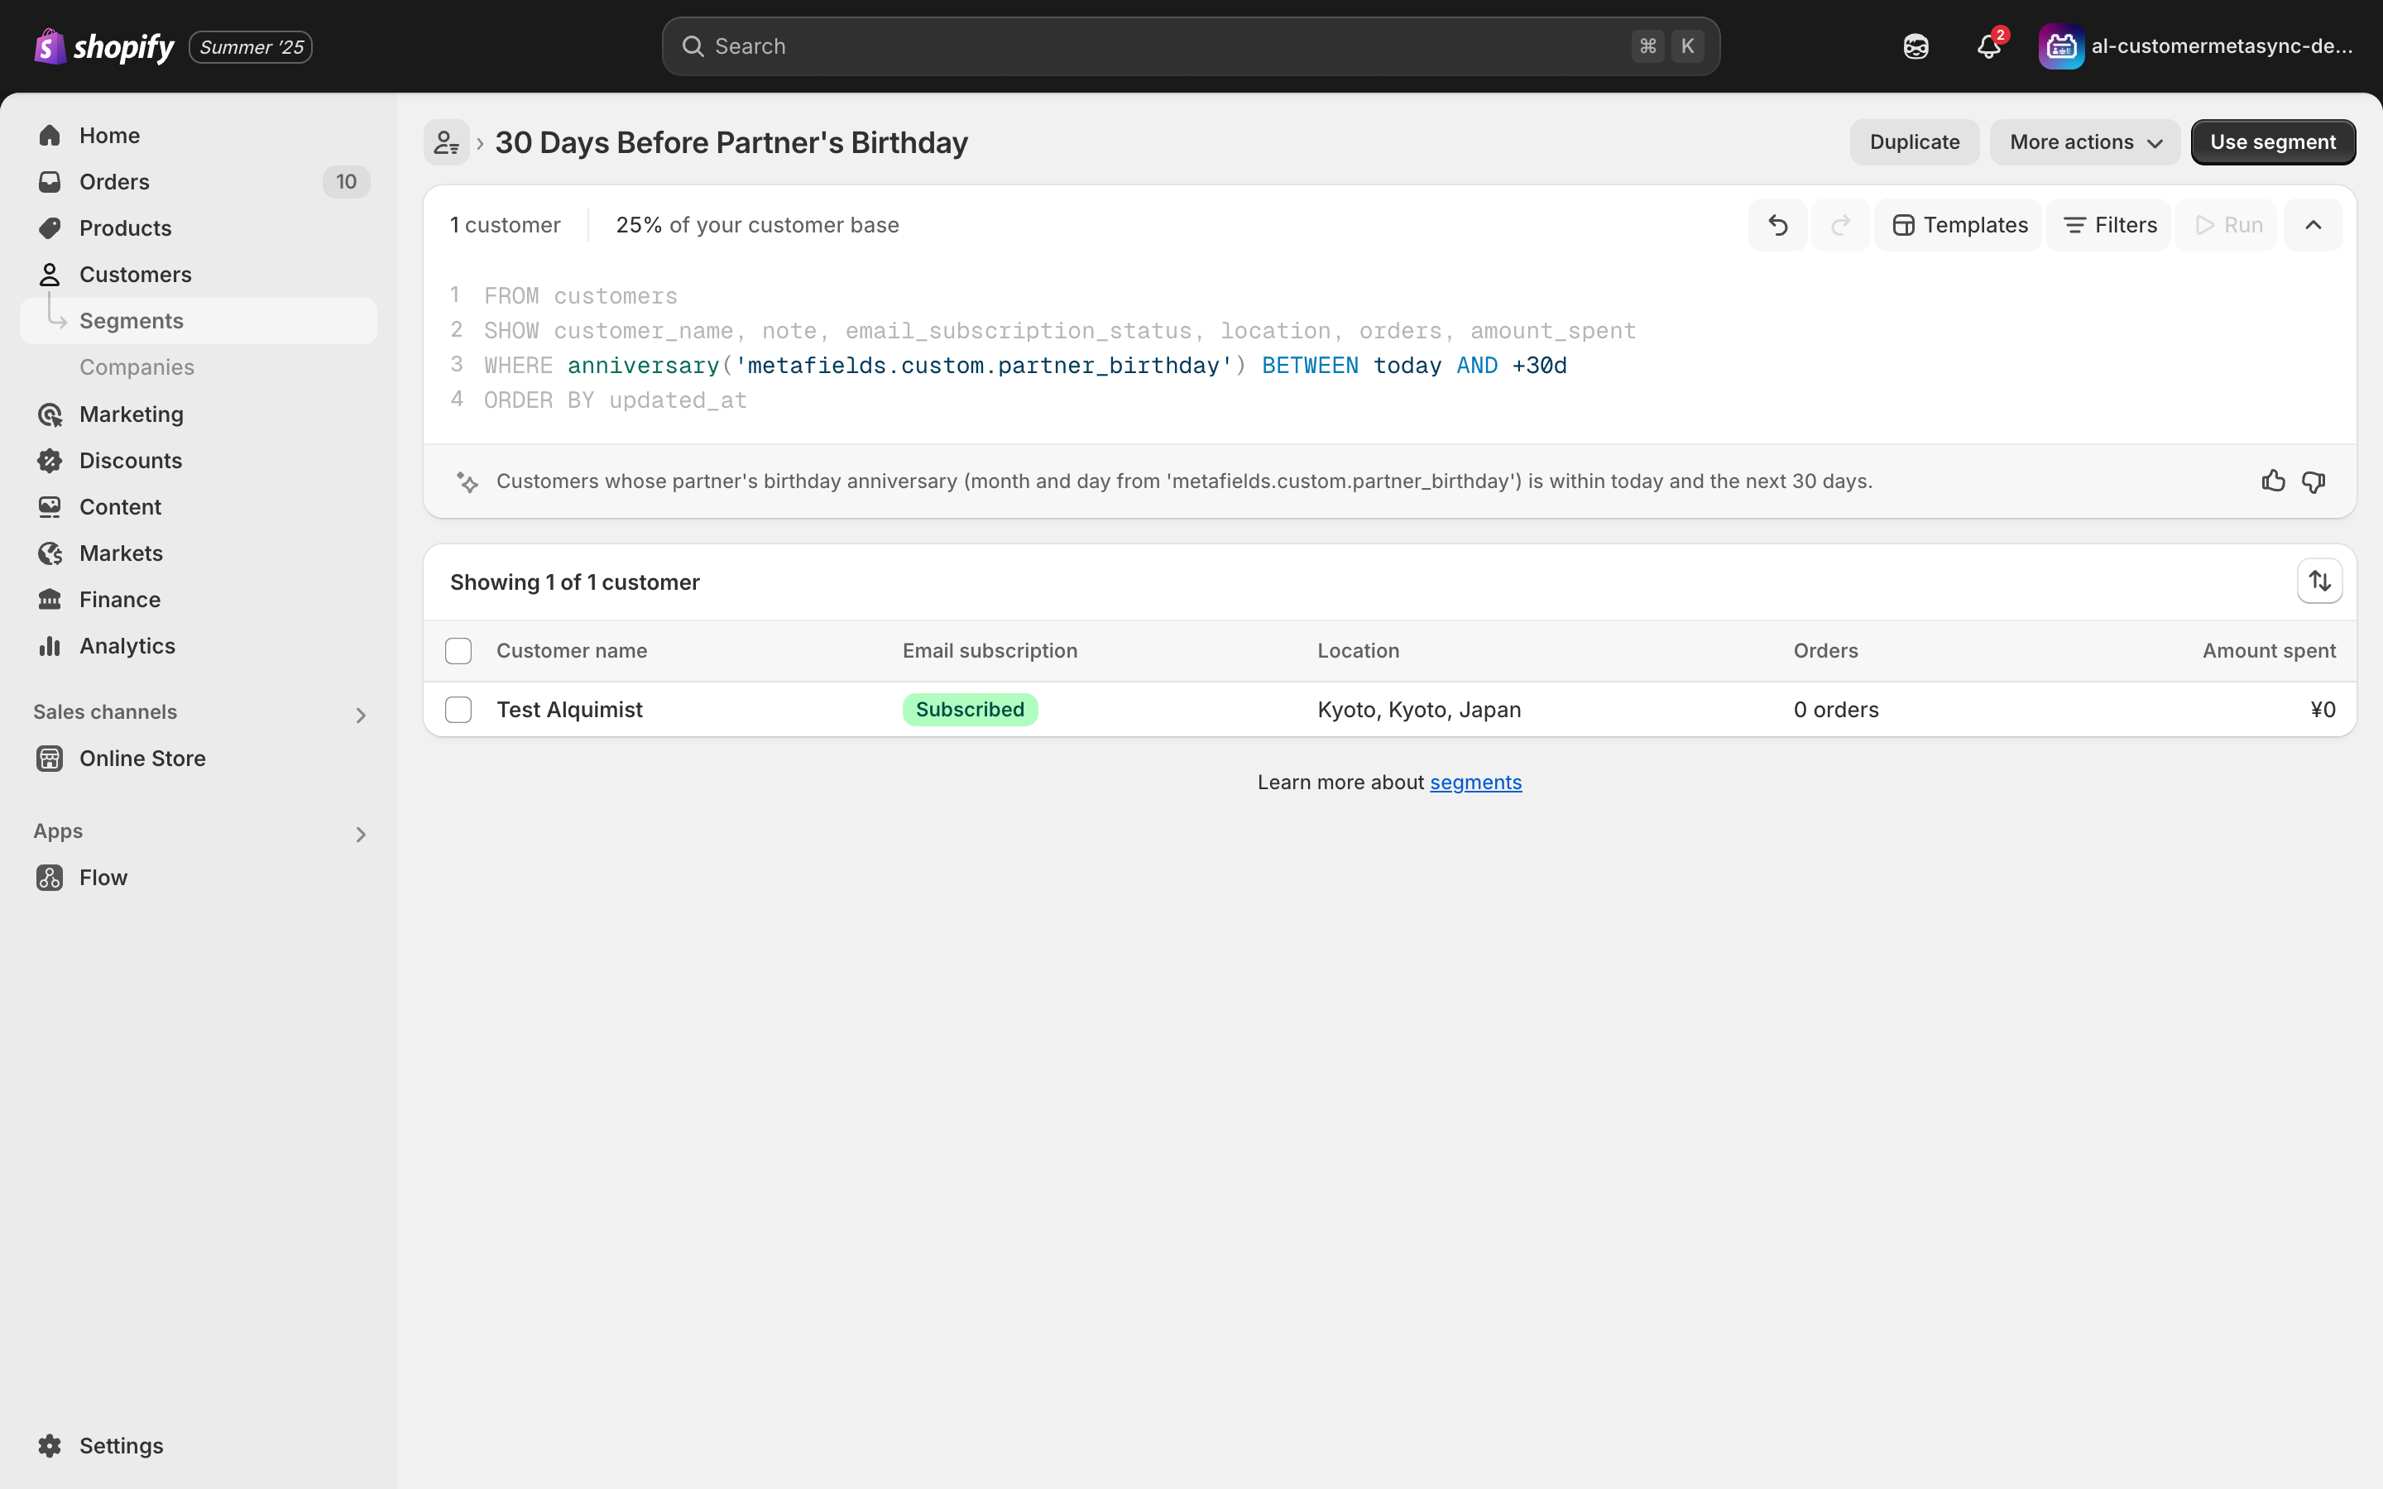The height and width of the screenshot is (1489, 2383).
Task: Click the Shopify logo
Action: pos(103,46)
